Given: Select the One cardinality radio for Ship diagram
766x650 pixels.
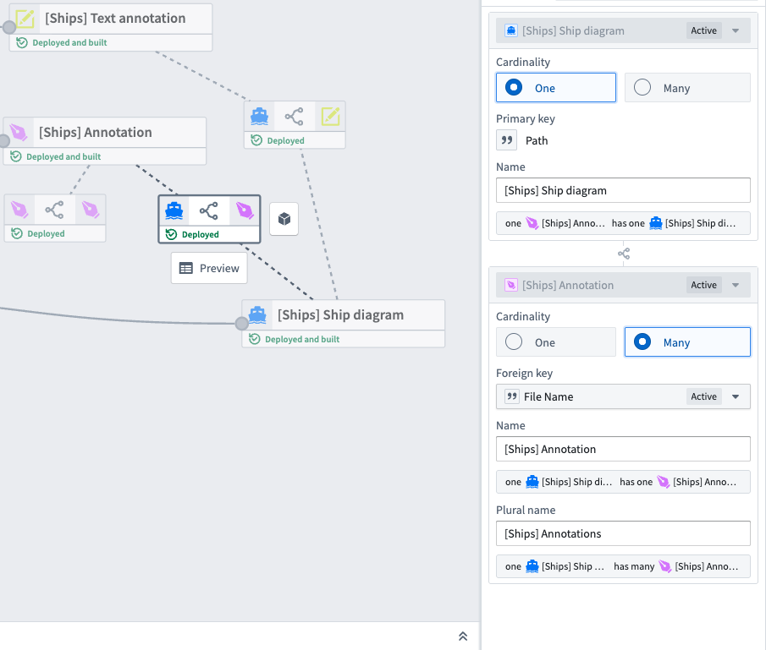Looking at the screenshot, I should 515,87.
